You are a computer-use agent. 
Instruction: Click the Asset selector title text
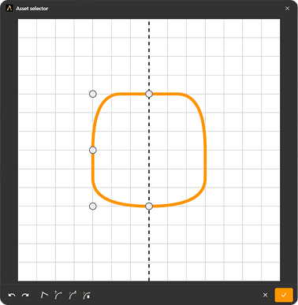pos(32,9)
